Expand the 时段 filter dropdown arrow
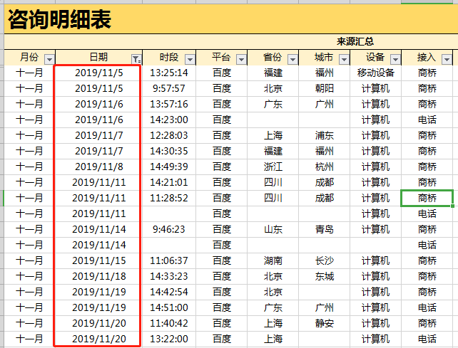Image resolution: width=458 pixels, height=348 pixels. 190,59
